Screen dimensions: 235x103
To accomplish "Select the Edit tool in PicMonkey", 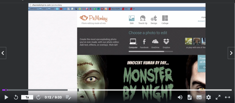I will click(132, 20).
